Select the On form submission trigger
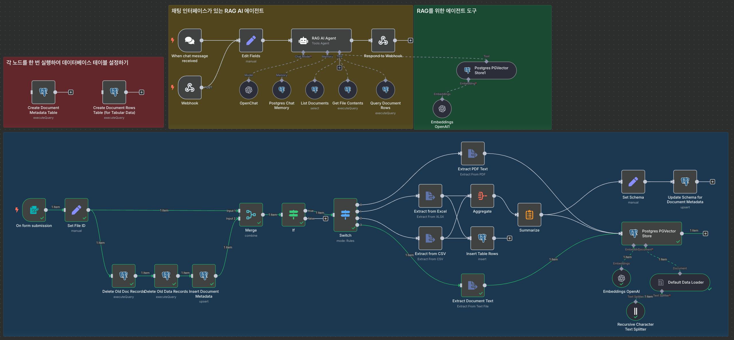The width and height of the screenshot is (734, 340). point(34,210)
